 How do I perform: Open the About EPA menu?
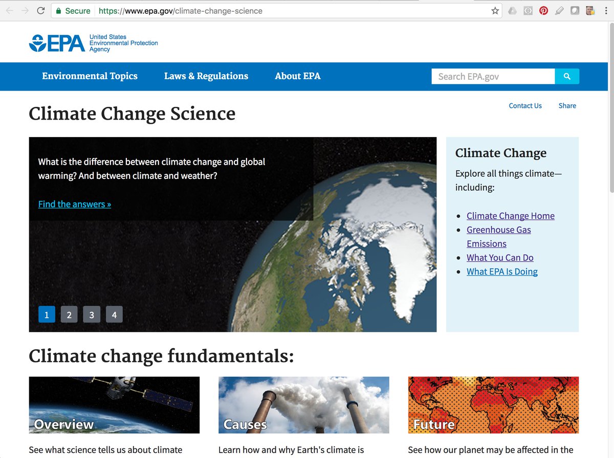[x=298, y=76]
